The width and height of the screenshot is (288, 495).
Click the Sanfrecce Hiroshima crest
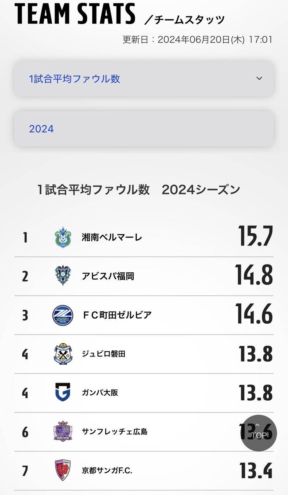[63, 431]
